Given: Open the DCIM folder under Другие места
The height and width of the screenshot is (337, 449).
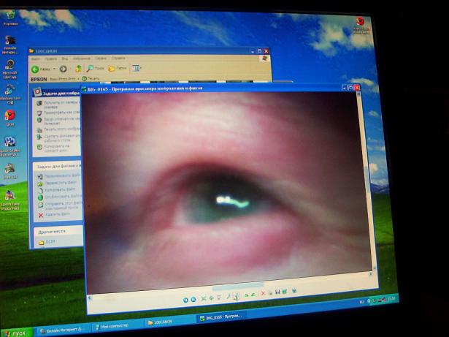Looking at the screenshot, I should (47, 242).
